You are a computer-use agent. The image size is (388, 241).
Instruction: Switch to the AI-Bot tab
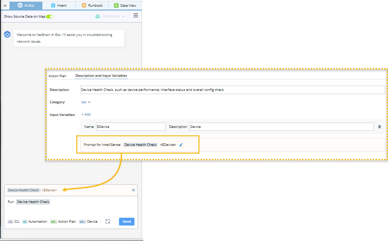tap(26, 5)
